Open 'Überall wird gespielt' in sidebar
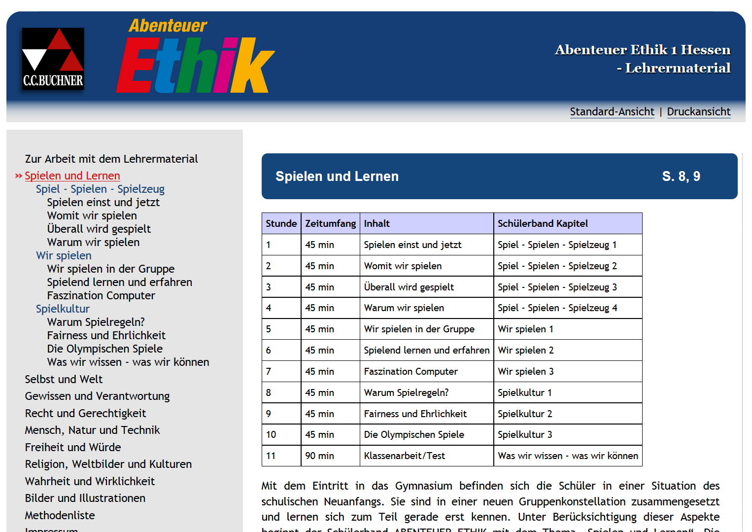The width and height of the screenshot is (752, 532). coord(99,229)
